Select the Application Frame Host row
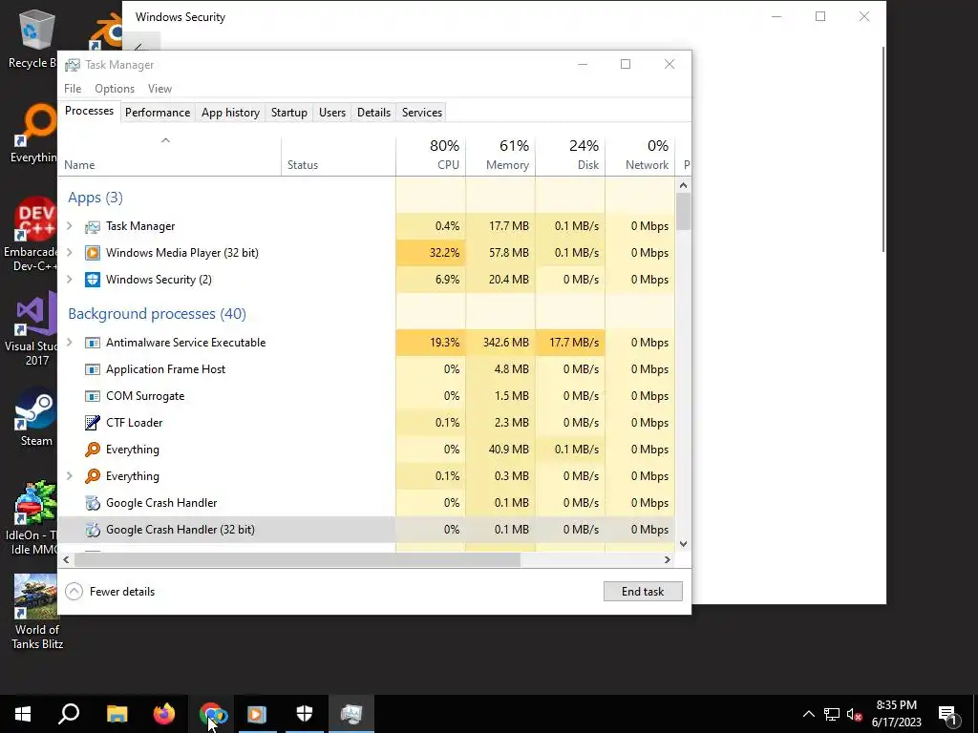This screenshot has width=978, height=733. pyautogui.click(x=366, y=369)
